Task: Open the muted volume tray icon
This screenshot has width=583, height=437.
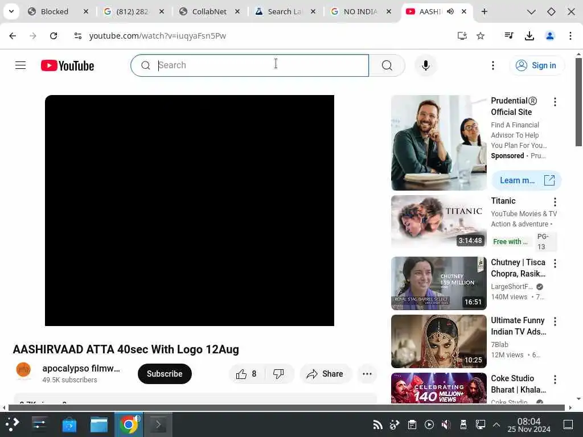Action: pos(446,424)
